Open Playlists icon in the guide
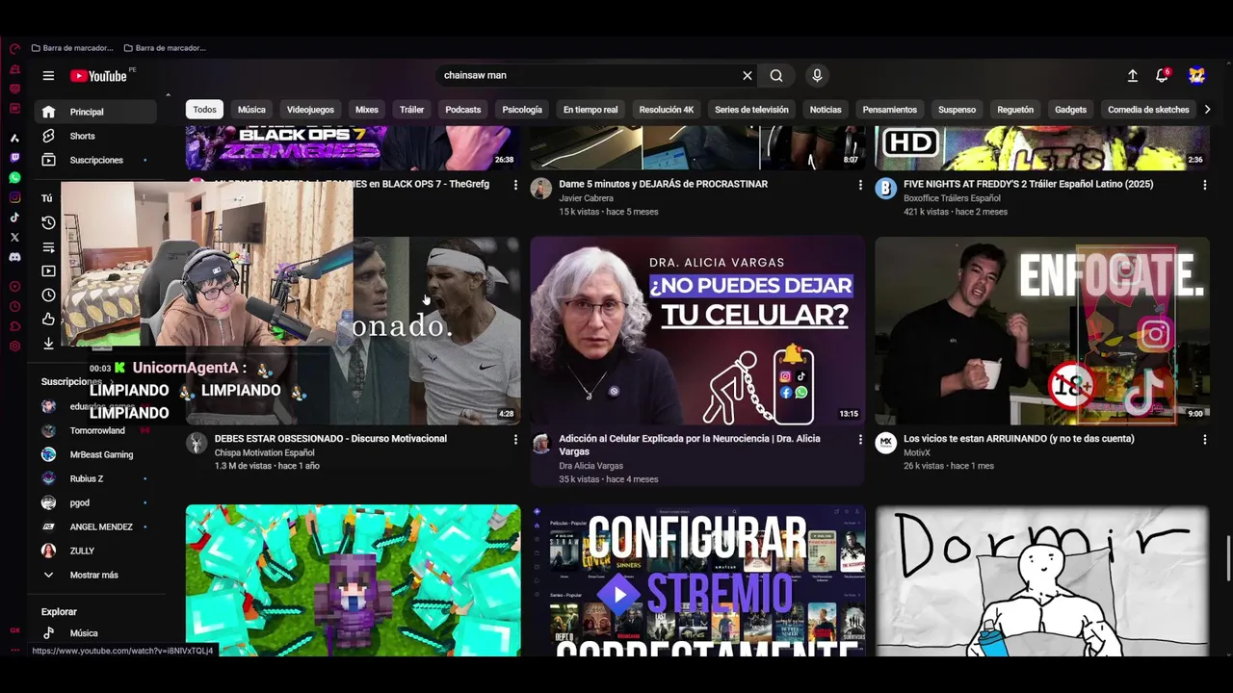Image resolution: width=1233 pixels, height=693 pixels. 48,247
